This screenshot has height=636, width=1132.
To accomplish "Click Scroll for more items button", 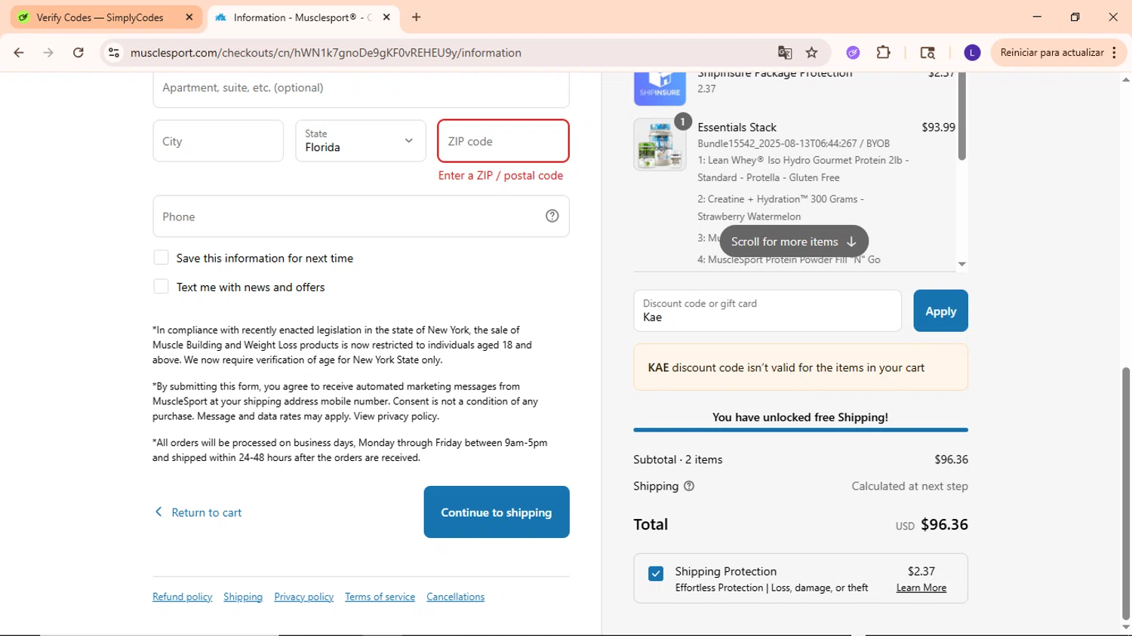I will click(794, 241).
